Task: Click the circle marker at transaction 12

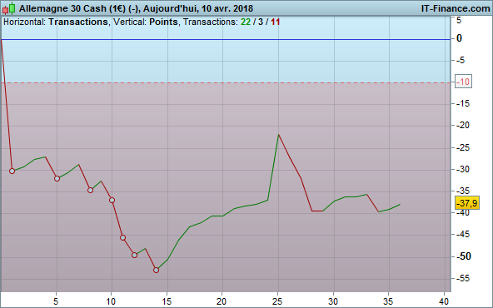Action: 134,256
